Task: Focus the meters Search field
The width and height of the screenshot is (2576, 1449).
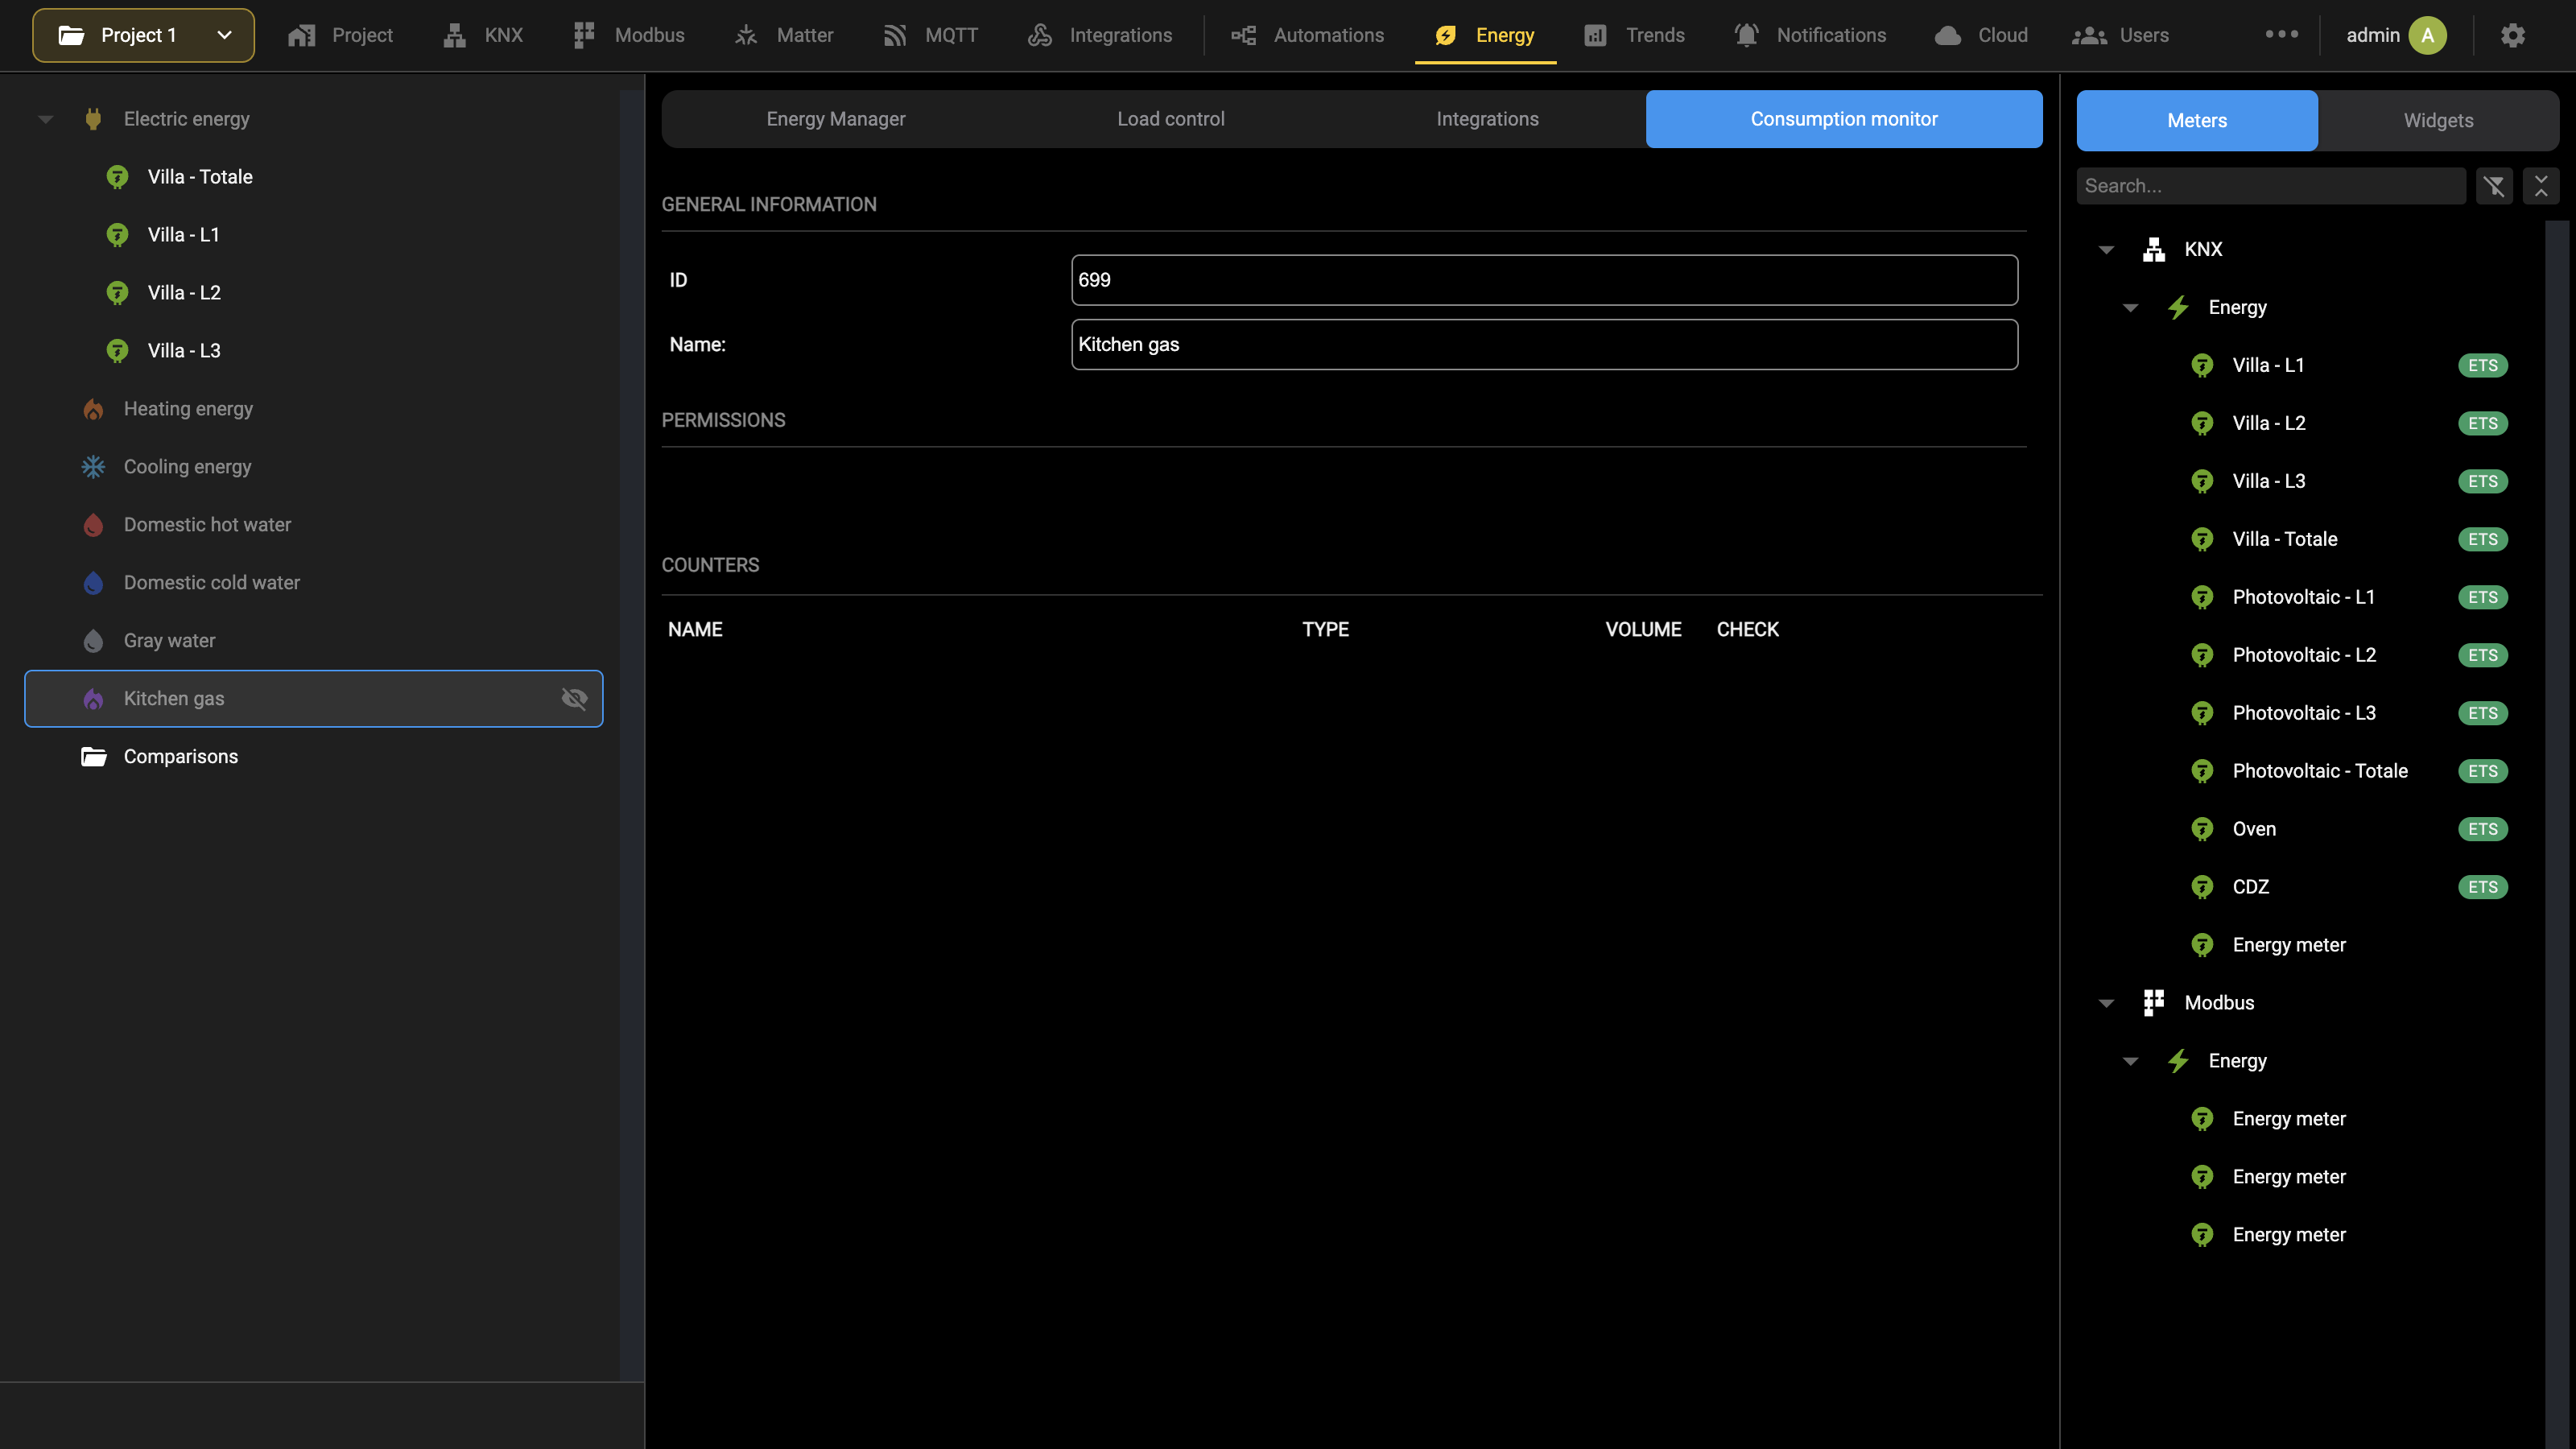Action: pyautogui.click(x=2271, y=186)
